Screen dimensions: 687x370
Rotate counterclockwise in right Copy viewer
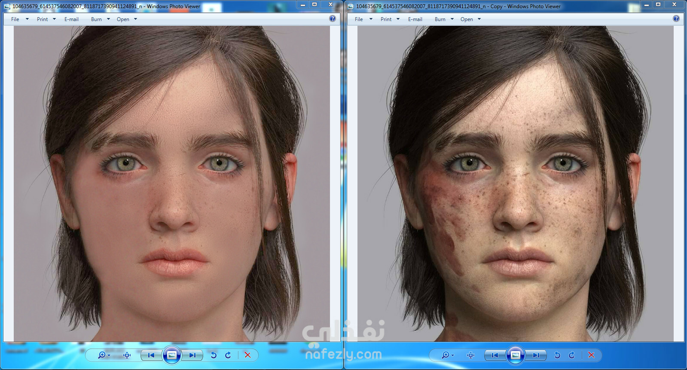[557, 355]
